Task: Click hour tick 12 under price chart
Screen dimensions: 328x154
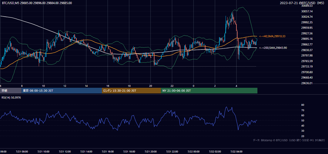Action: (65, 86)
